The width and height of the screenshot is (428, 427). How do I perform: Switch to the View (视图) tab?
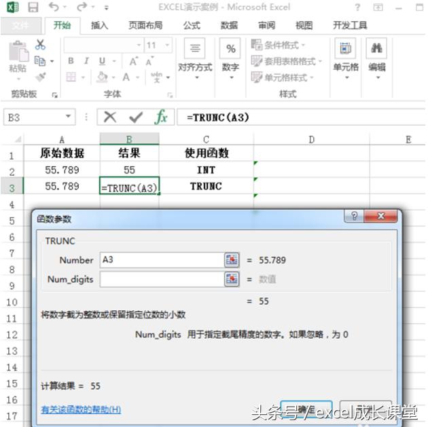(x=304, y=26)
